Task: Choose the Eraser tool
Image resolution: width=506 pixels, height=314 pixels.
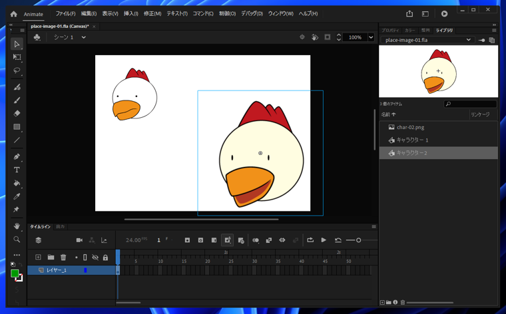Action: [17, 114]
